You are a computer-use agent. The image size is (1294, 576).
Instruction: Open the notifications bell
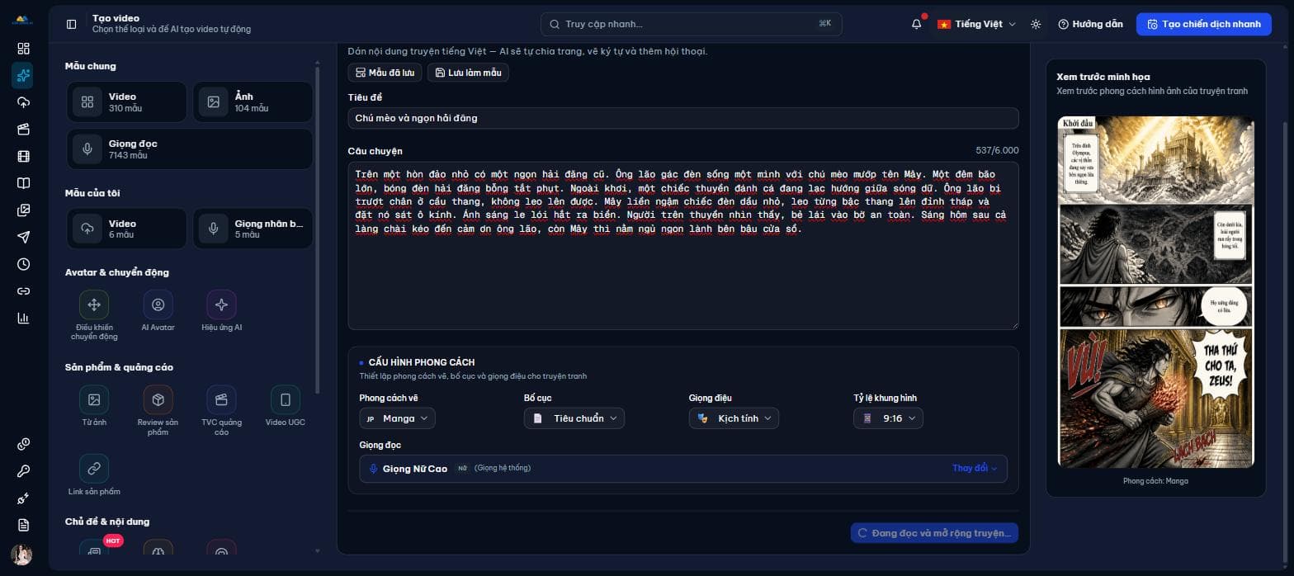[x=917, y=24]
